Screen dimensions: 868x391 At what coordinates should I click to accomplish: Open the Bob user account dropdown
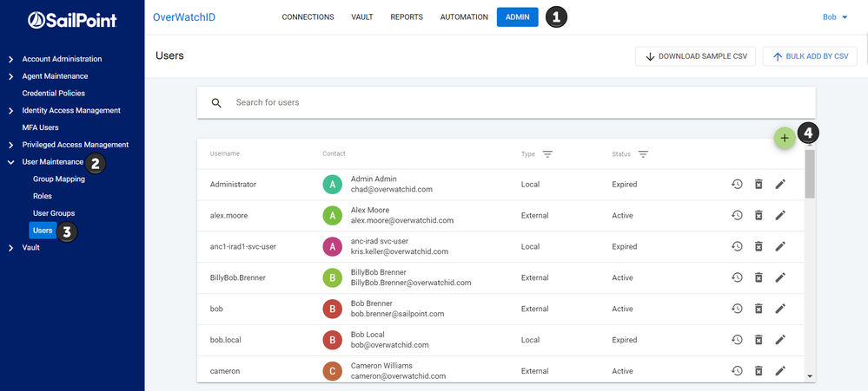835,17
